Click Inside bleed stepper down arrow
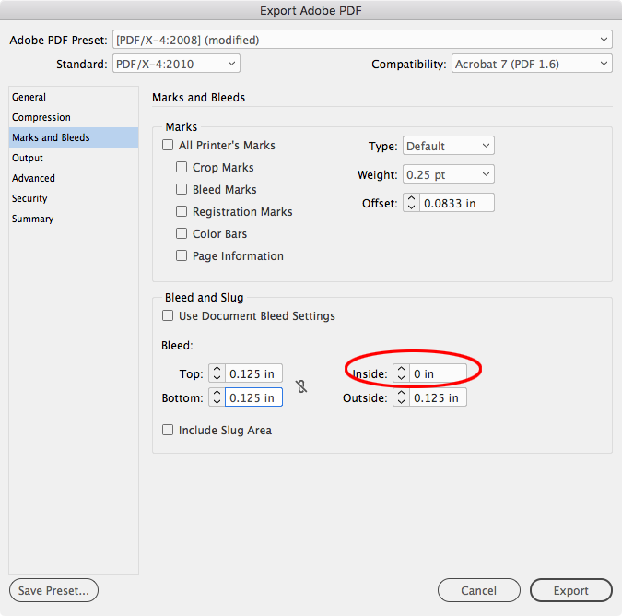Screen dimensions: 622x616 pos(401,377)
